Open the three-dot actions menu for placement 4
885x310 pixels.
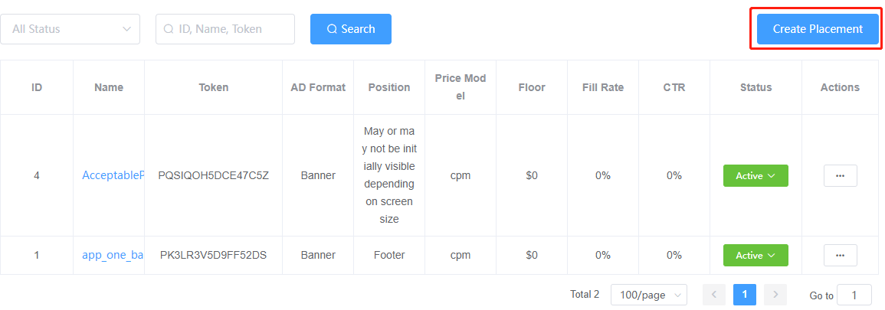coord(840,176)
